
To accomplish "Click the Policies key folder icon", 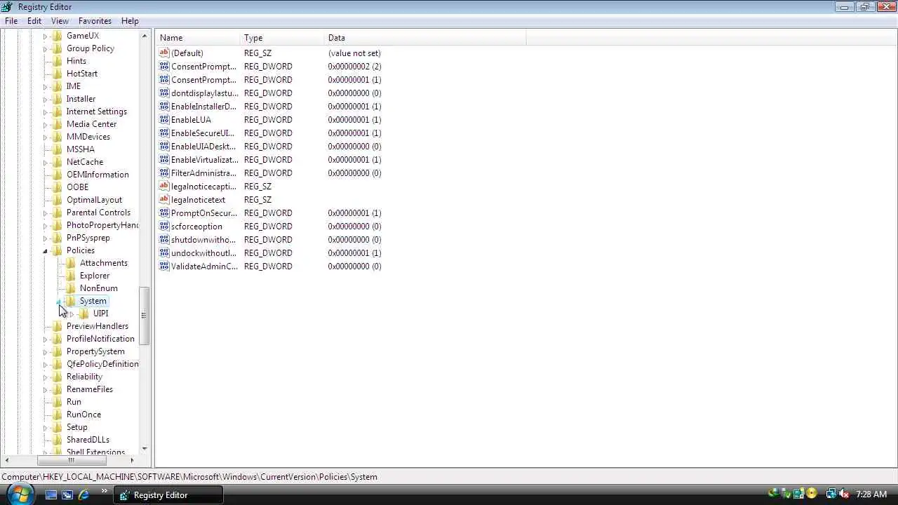I will click(58, 250).
